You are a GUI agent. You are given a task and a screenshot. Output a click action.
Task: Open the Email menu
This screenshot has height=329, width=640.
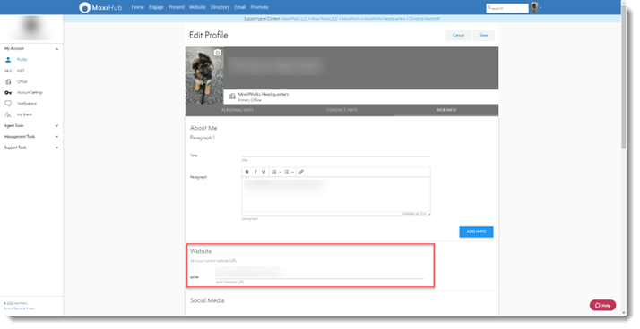click(x=240, y=7)
